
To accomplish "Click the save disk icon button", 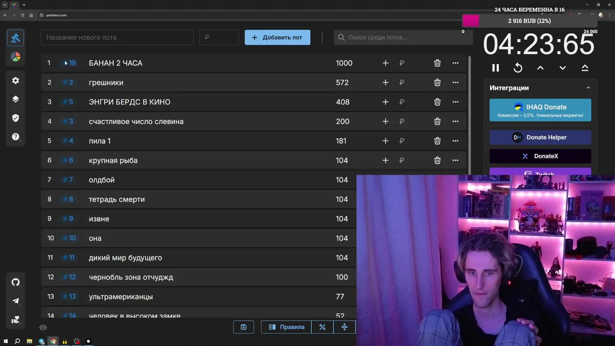I will (x=244, y=327).
